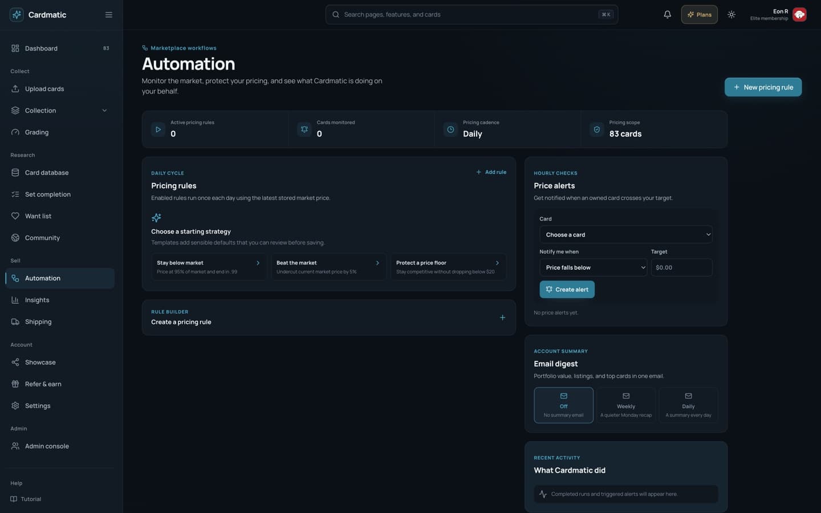
Task: Expand the Collection submenu chevron
Action: [104, 111]
